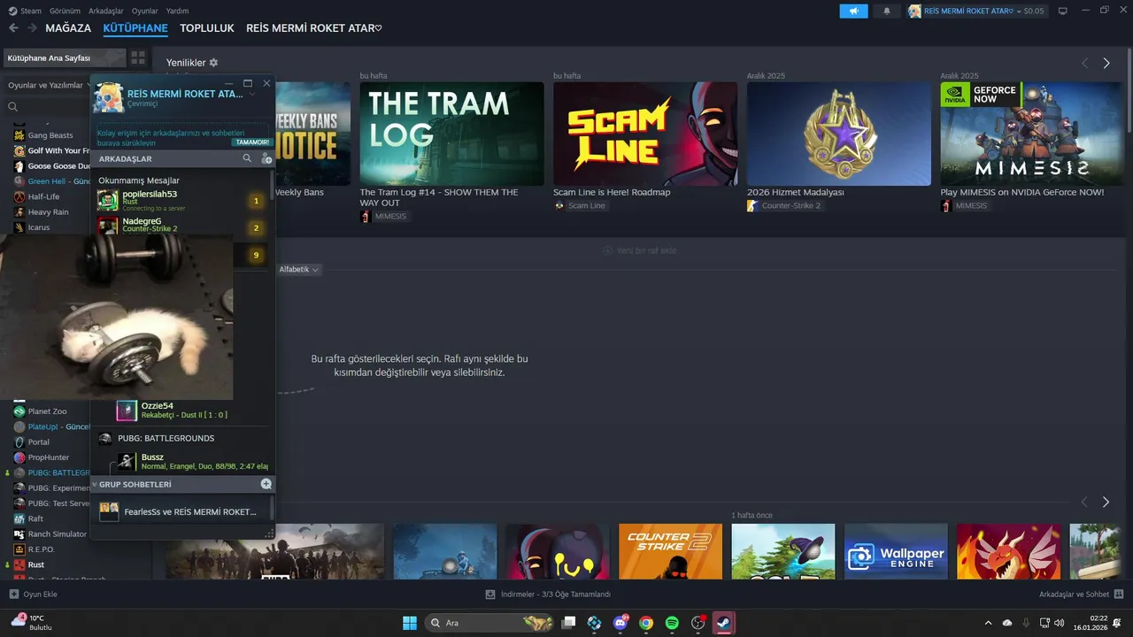
Task: Select Half-Life icon in the library list
Action: click(x=19, y=196)
